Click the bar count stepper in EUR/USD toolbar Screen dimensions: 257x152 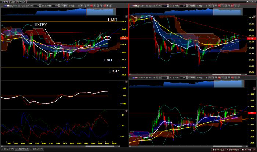point(187,77)
